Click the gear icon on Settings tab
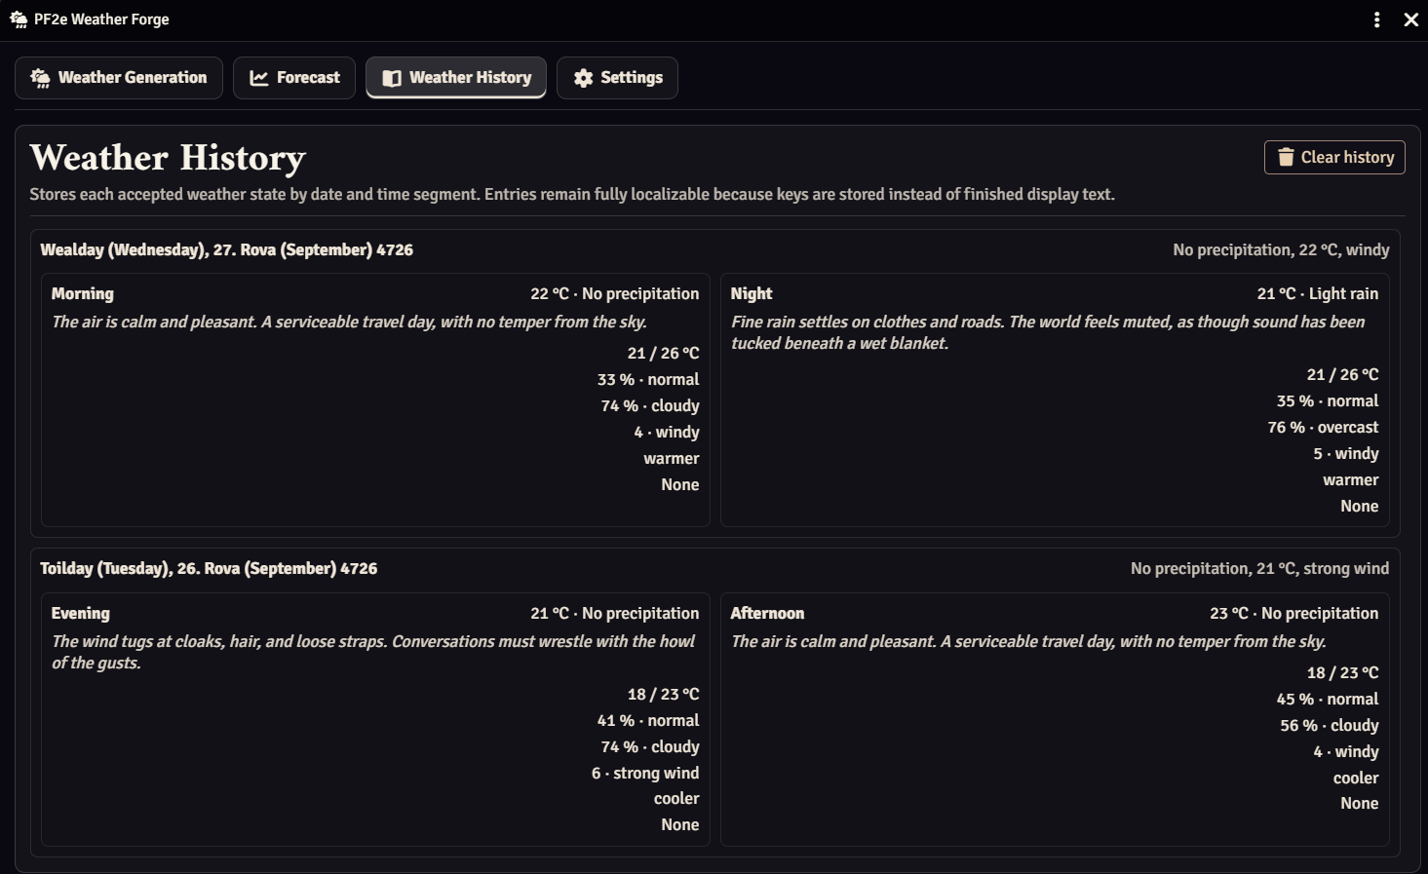The width and height of the screenshot is (1428, 874). 583,78
